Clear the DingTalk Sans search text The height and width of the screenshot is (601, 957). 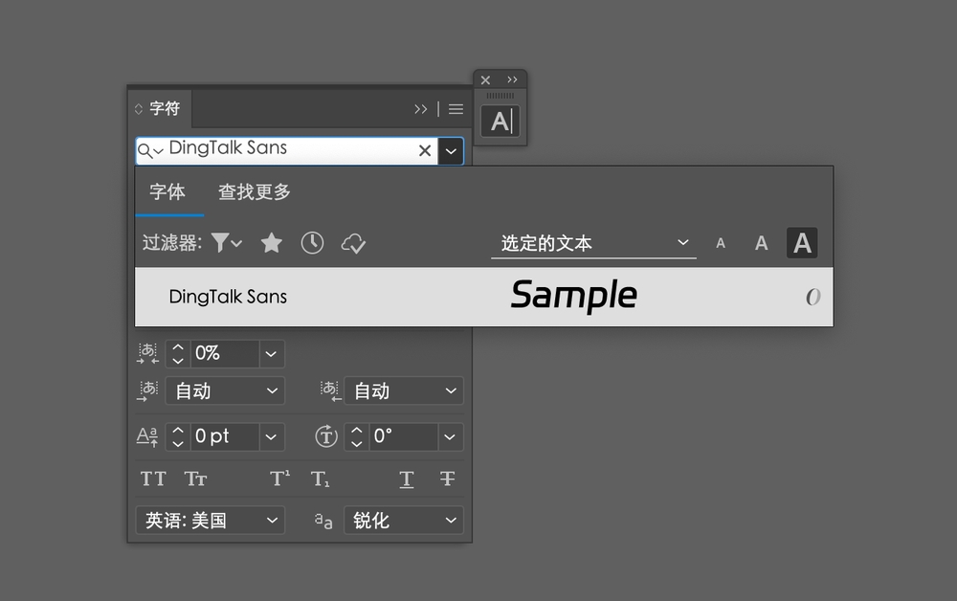click(x=425, y=150)
